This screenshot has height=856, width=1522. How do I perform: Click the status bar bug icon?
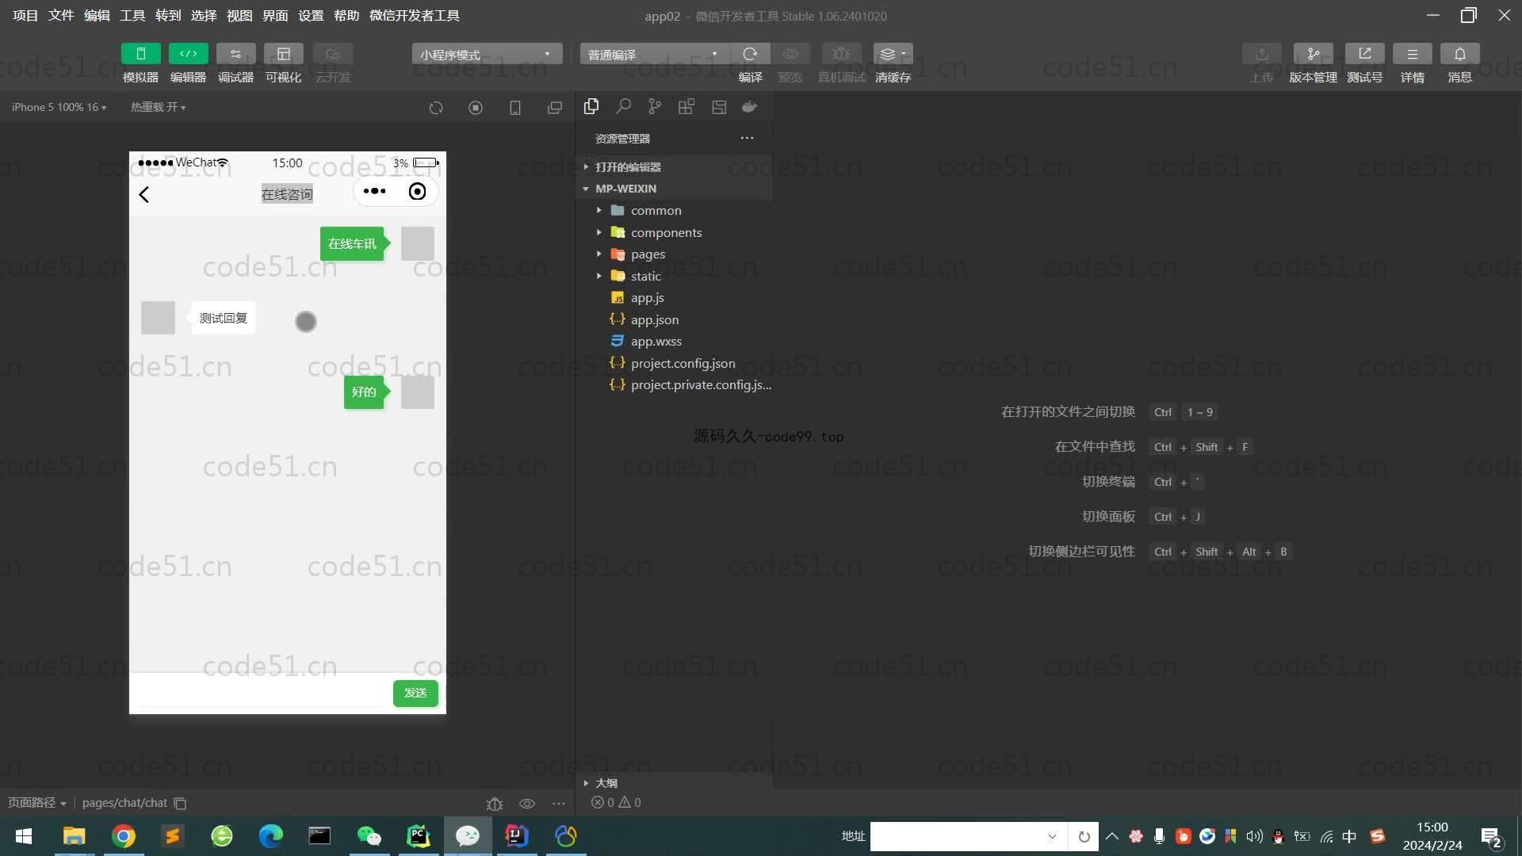[x=495, y=803]
